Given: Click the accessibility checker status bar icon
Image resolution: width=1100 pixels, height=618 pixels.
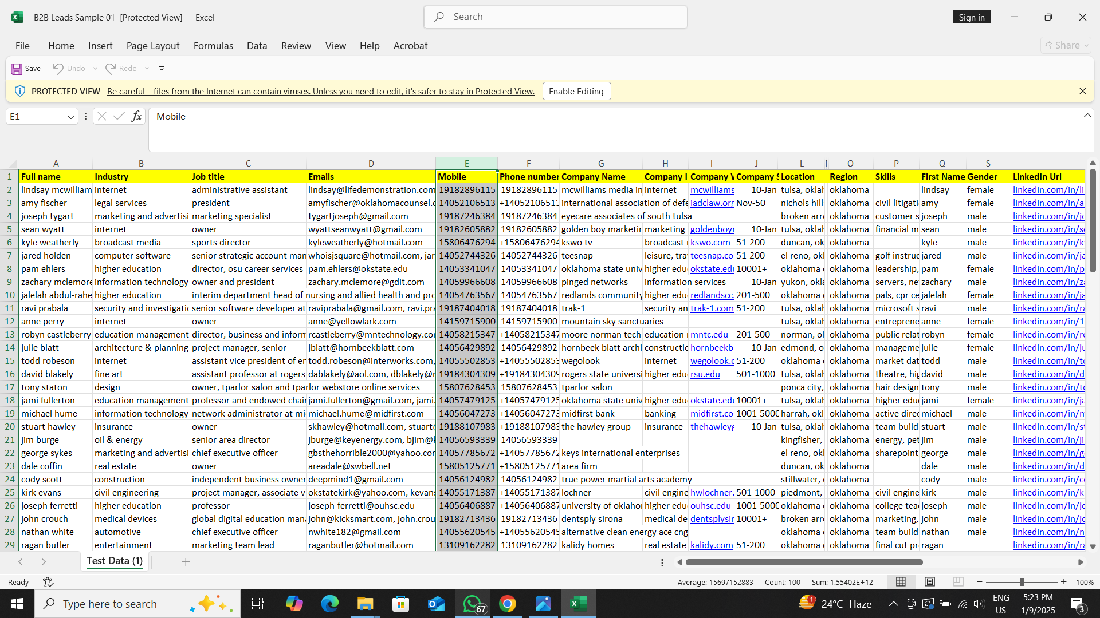Looking at the screenshot, I should click(x=48, y=582).
